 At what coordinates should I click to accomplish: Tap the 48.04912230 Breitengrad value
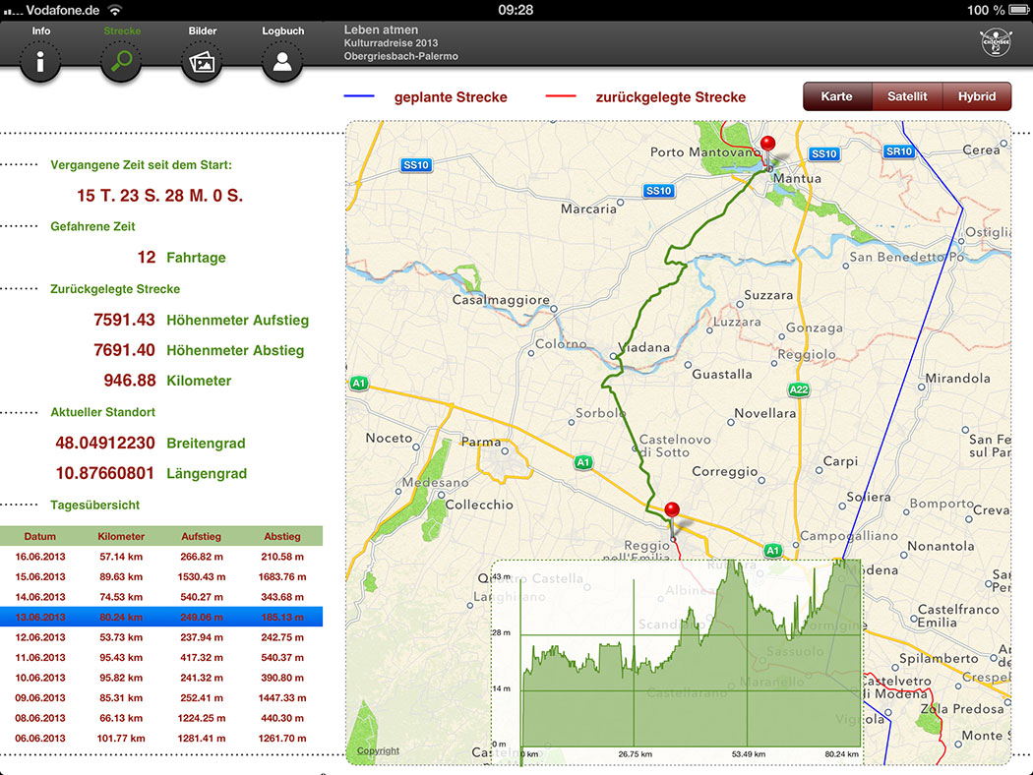(x=105, y=444)
